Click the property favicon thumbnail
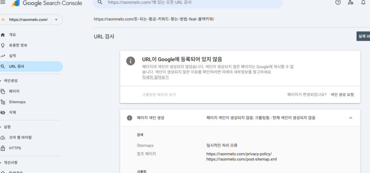370x173 pixels. click(x=3, y=20)
